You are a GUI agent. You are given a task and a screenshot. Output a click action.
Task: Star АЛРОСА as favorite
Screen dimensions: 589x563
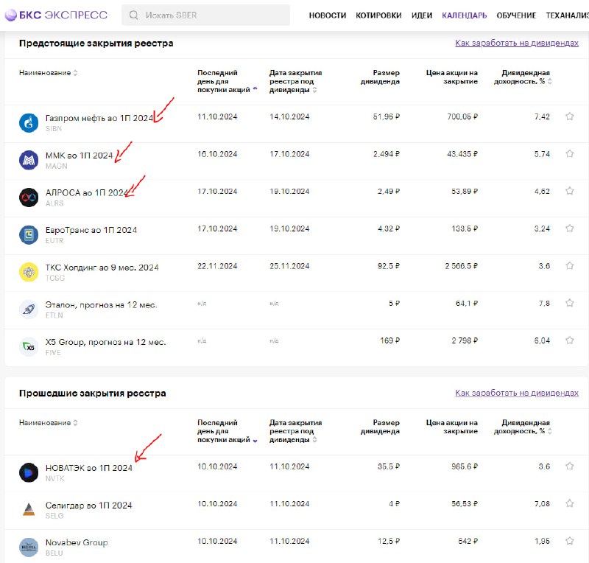569,191
